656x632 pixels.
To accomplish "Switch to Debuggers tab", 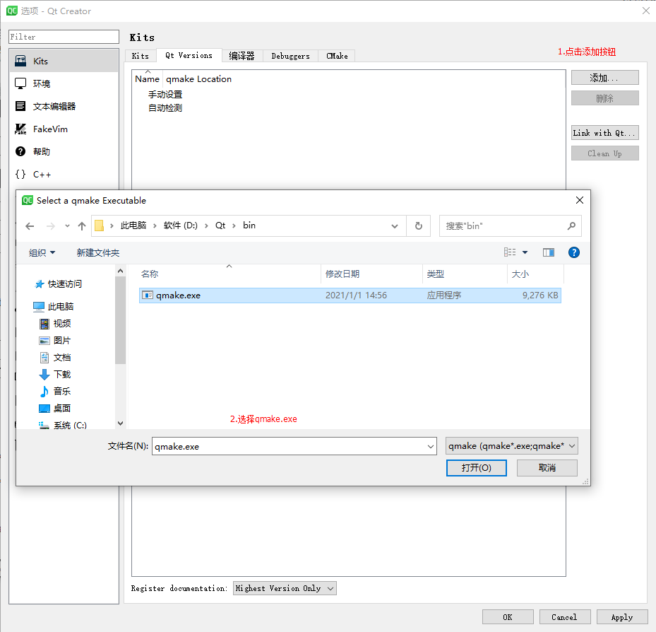I will click(290, 56).
